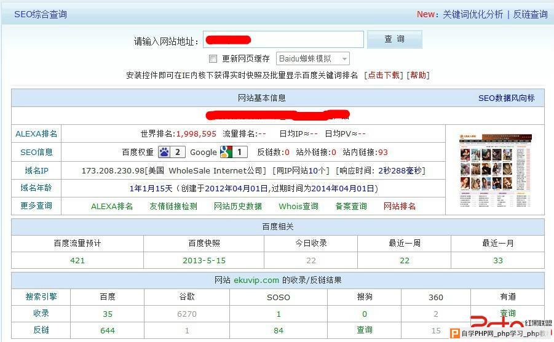Open the Baidu蜘蛛模拟 dropdown
Viewport: 554px width, 342px height.
[313, 58]
